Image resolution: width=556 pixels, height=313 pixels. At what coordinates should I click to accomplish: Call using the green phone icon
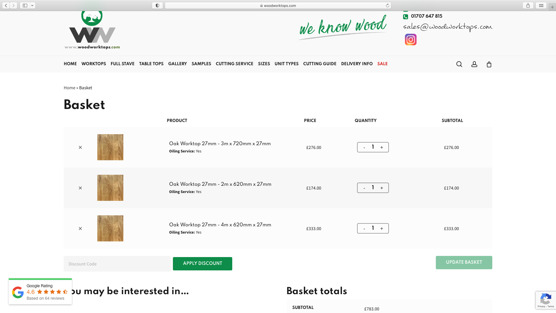405,17
